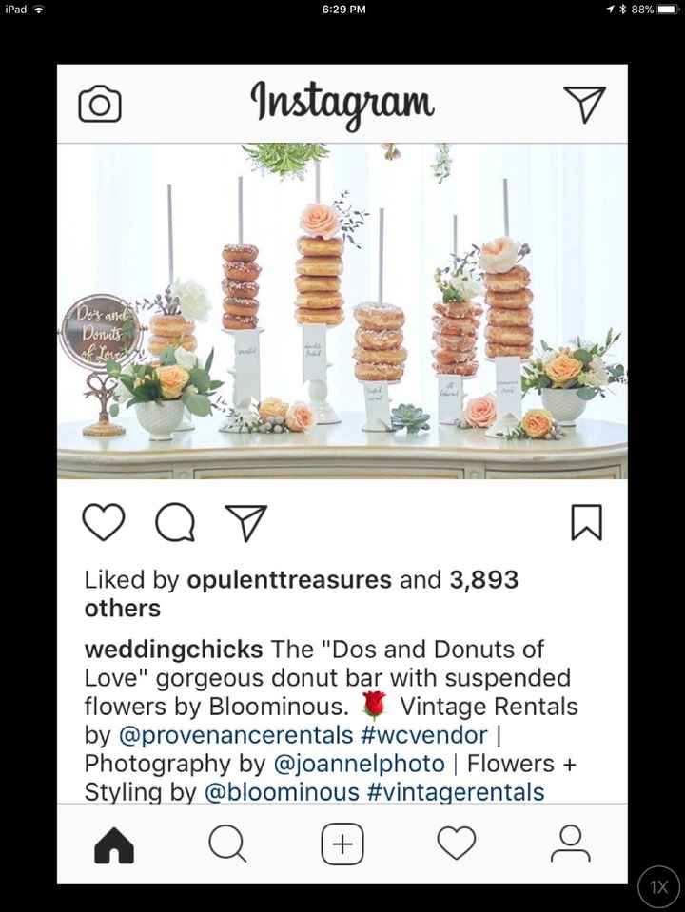Open weddingchicks profile from the caption
The width and height of the screenshot is (685, 912).
[x=172, y=649]
